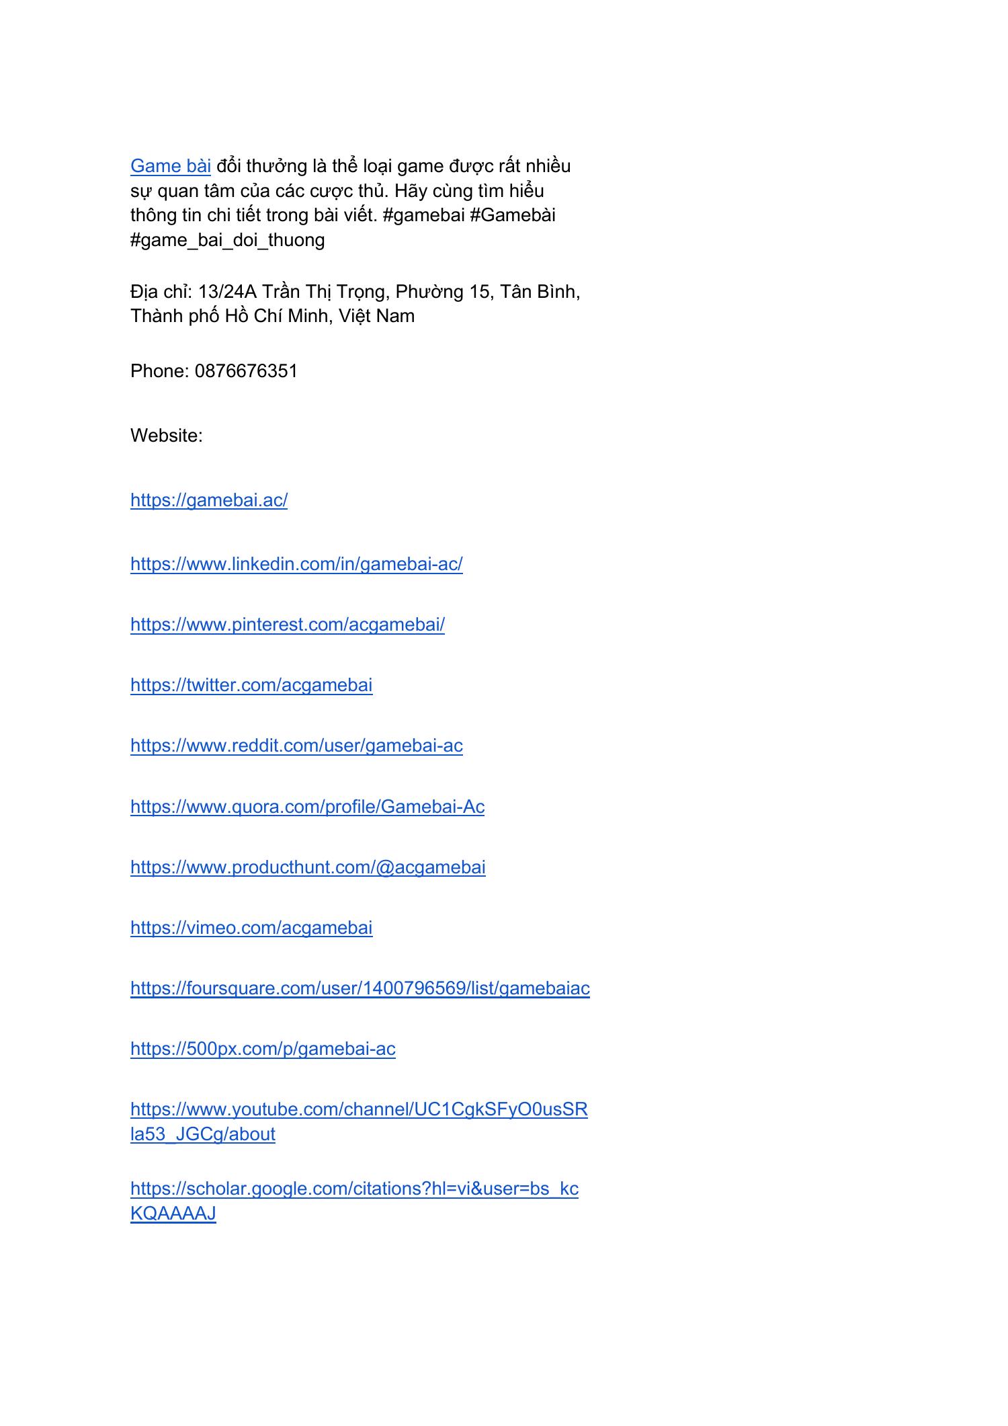Screen dimensions: 1008x1426
Task: Click the 'Thành phố Hồ Chí Minh, Việt Nam' text
Action: [x=272, y=316]
